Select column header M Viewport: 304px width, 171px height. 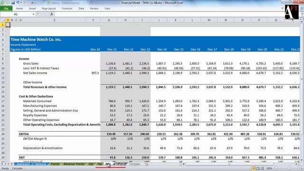[x=209, y=20]
